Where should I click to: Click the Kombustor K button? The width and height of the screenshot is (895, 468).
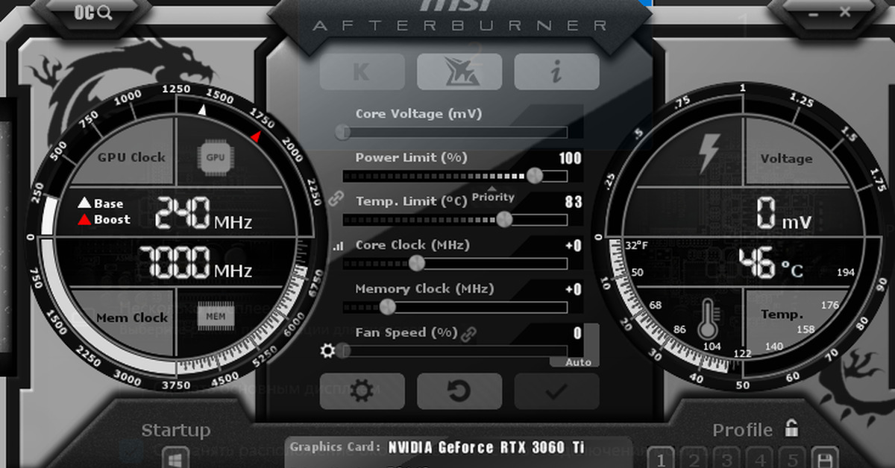362,72
